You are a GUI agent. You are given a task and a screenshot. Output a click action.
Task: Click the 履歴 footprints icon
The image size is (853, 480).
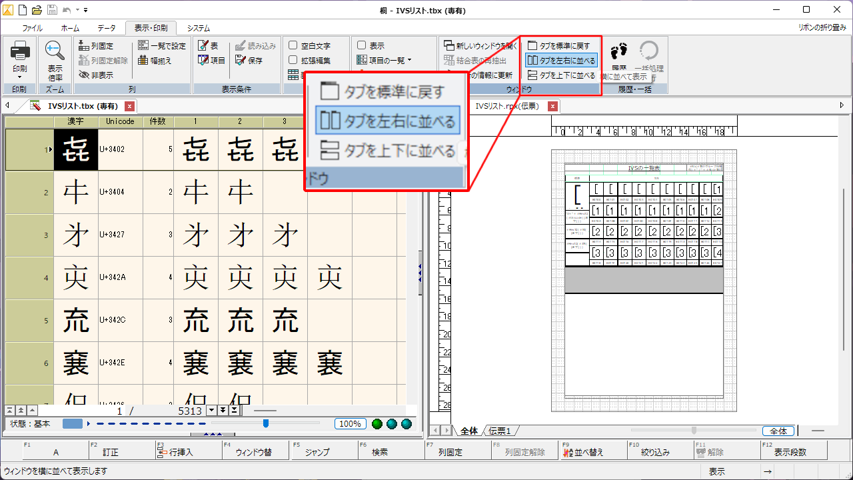click(619, 51)
